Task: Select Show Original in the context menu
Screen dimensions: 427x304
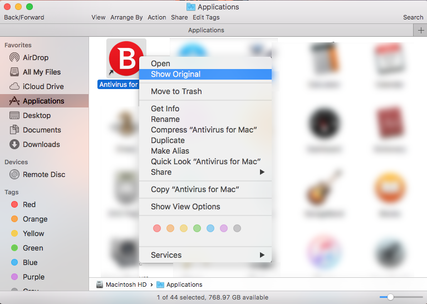Action: [x=205, y=74]
